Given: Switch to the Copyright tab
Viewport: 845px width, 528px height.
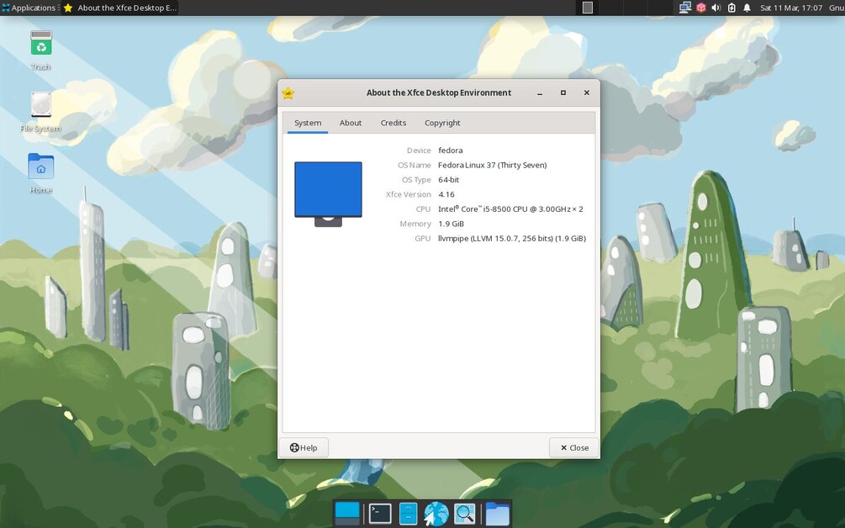Looking at the screenshot, I should tap(442, 123).
